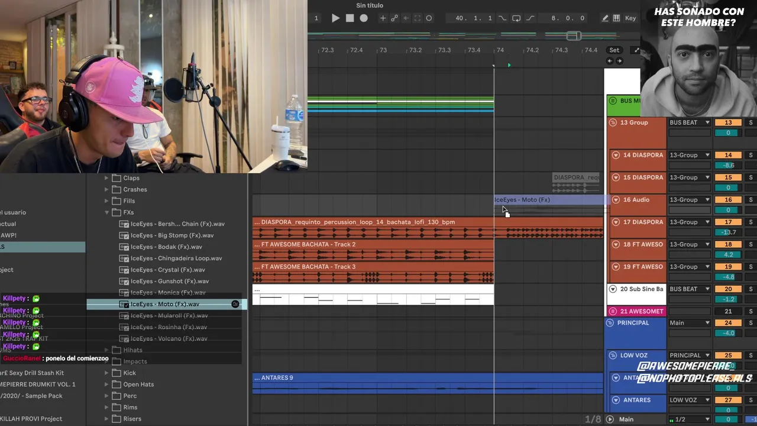Collapse the 13 Group track fold button
757x426 pixels.
(613, 122)
